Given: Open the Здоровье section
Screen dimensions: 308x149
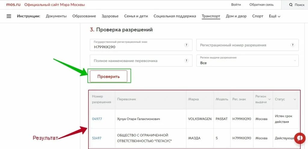Looking at the screenshot, I should [110, 16].
